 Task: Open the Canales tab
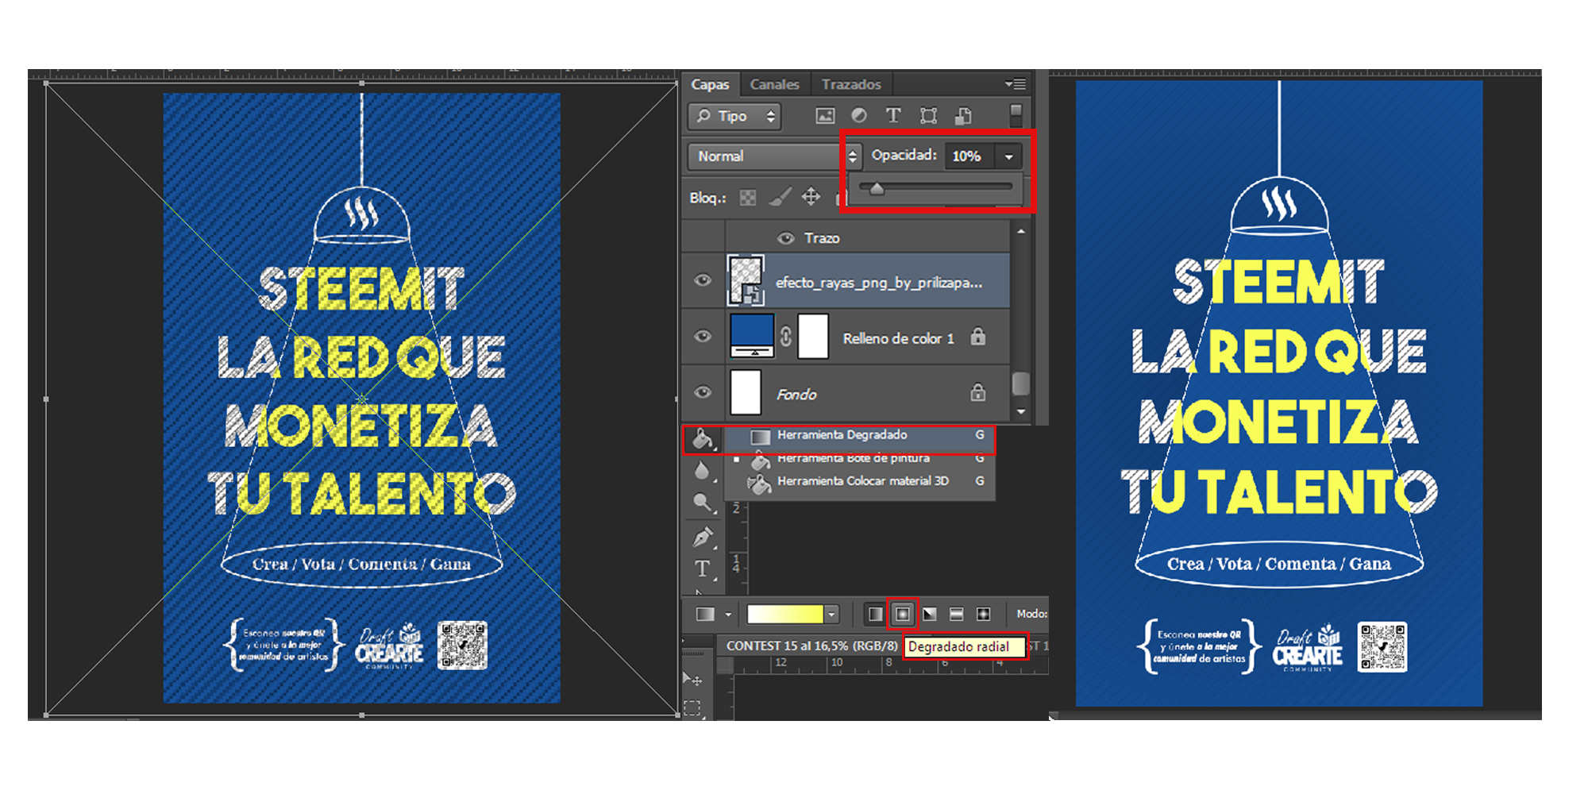[x=774, y=84]
